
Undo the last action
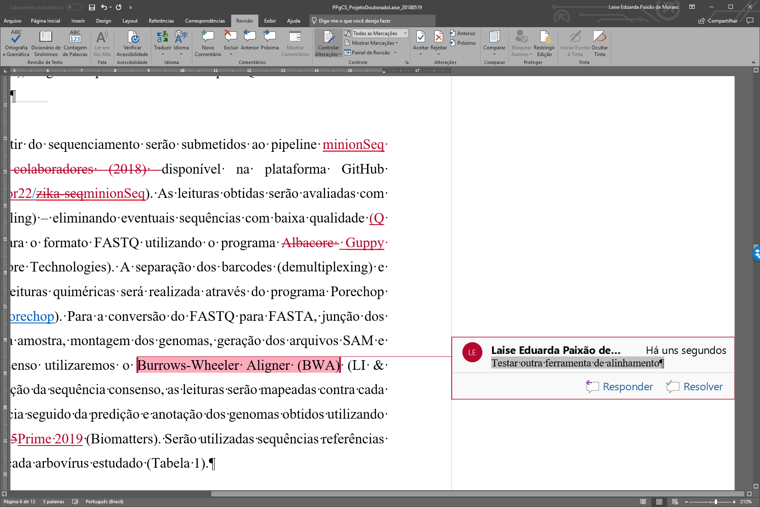click(x=104, y=7)
